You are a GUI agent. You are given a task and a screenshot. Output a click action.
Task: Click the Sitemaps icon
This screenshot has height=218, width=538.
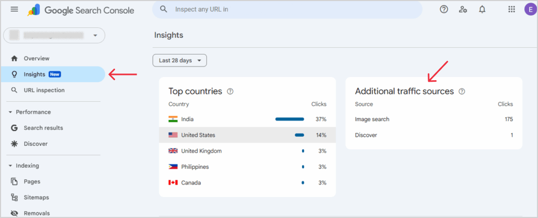point(14,198)
